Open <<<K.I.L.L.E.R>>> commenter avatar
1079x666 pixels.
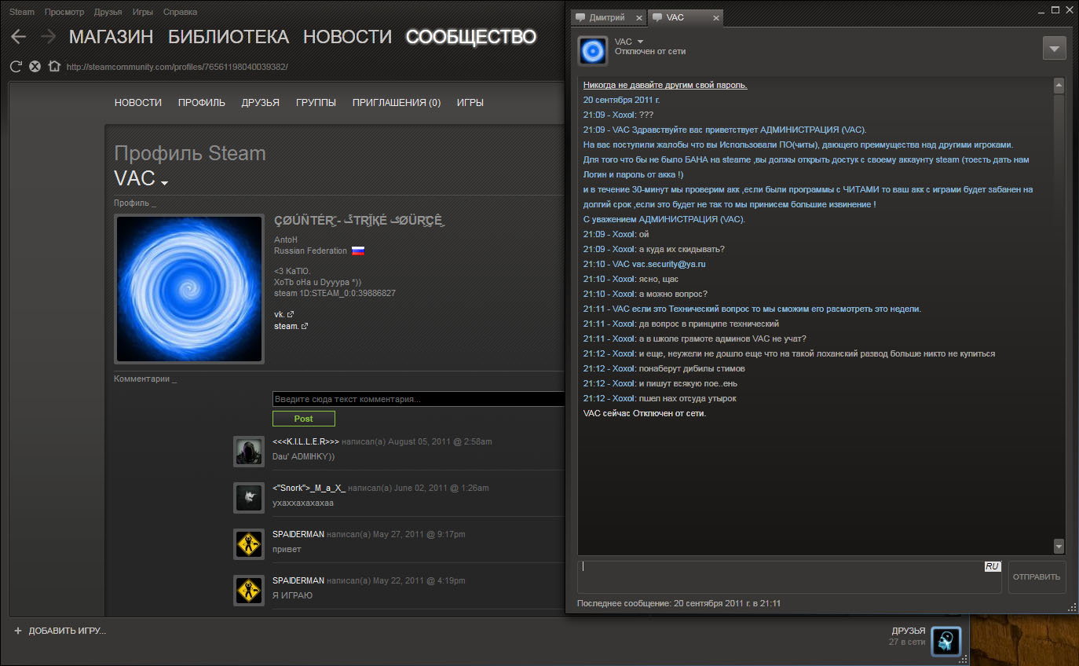248,452
